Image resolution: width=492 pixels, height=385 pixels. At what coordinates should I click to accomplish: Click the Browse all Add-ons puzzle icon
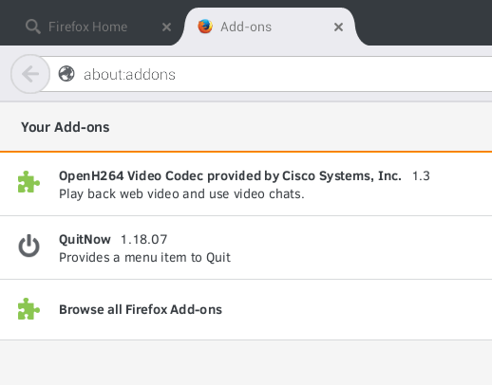tap(28, 309)
